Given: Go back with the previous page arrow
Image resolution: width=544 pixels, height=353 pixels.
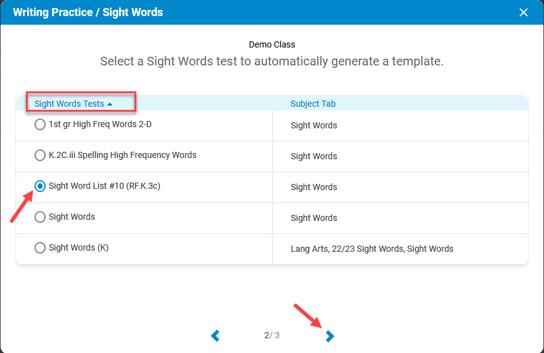Looking at the screenshot, I should click(x=215, y=336).
